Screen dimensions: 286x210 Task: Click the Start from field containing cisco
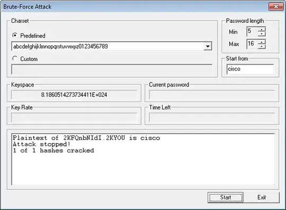coord(250,69)
